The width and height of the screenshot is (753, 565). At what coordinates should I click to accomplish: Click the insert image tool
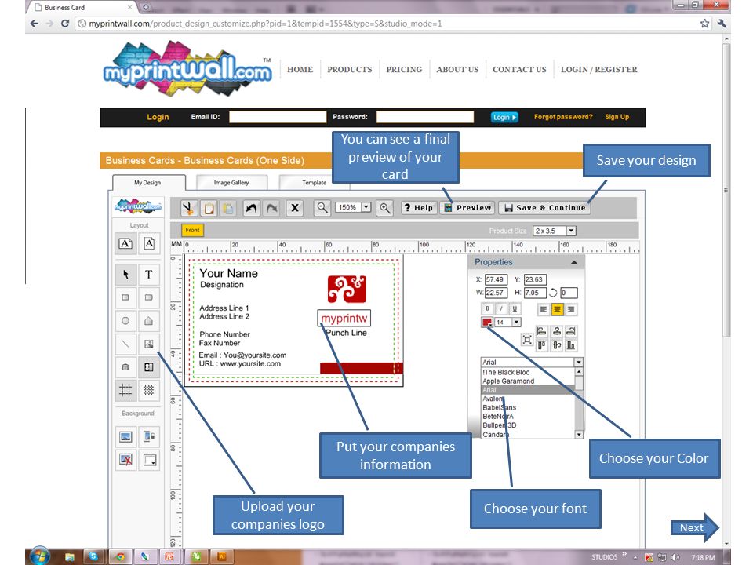pos(149,344)
